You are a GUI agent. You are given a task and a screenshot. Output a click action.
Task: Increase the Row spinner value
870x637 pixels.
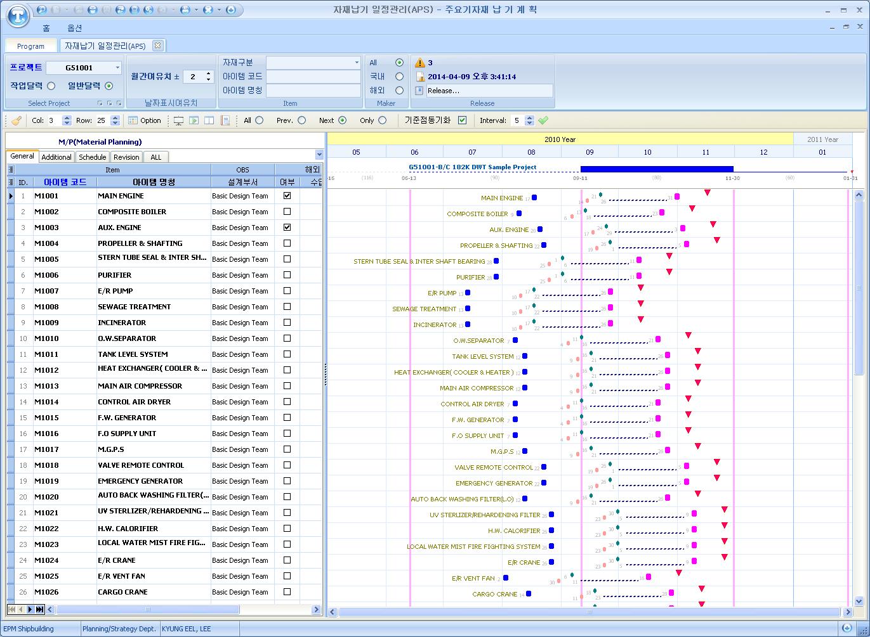[x=115, y=117]
